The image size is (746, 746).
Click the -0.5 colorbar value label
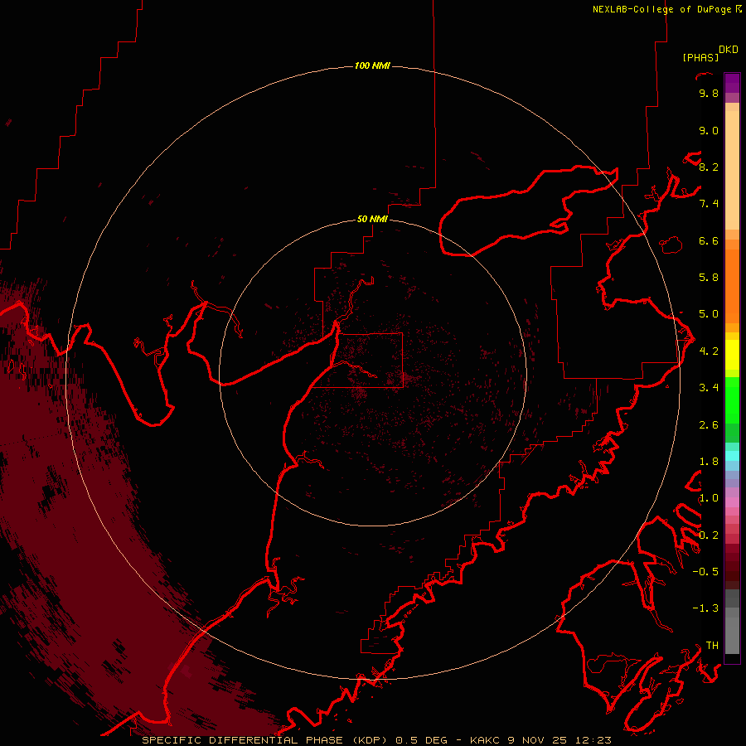(x=705, y=571)
